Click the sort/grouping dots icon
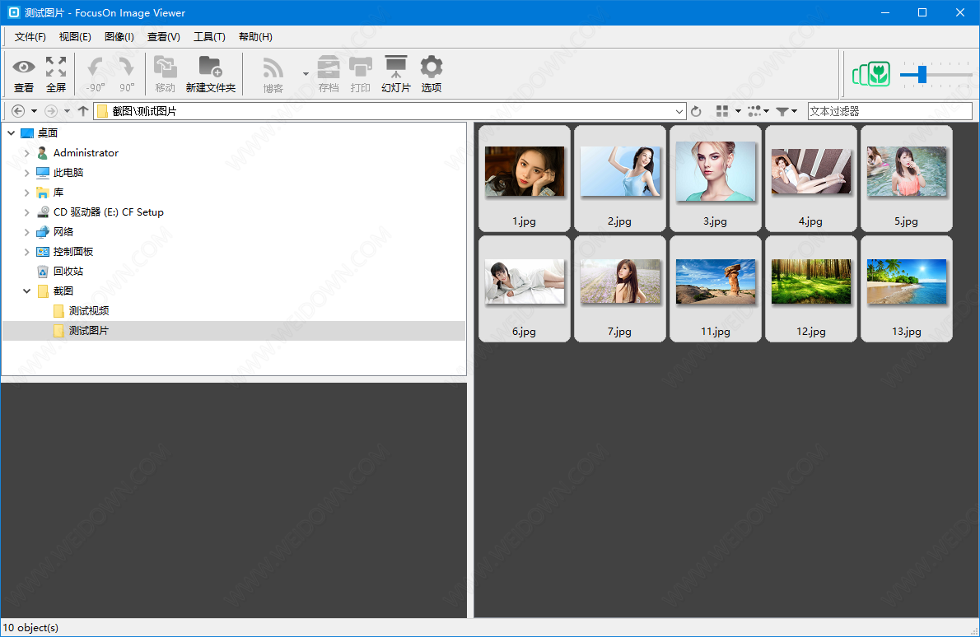Viewport: 980px width, 637px height. pyautogui.click(x=754, y=111)
